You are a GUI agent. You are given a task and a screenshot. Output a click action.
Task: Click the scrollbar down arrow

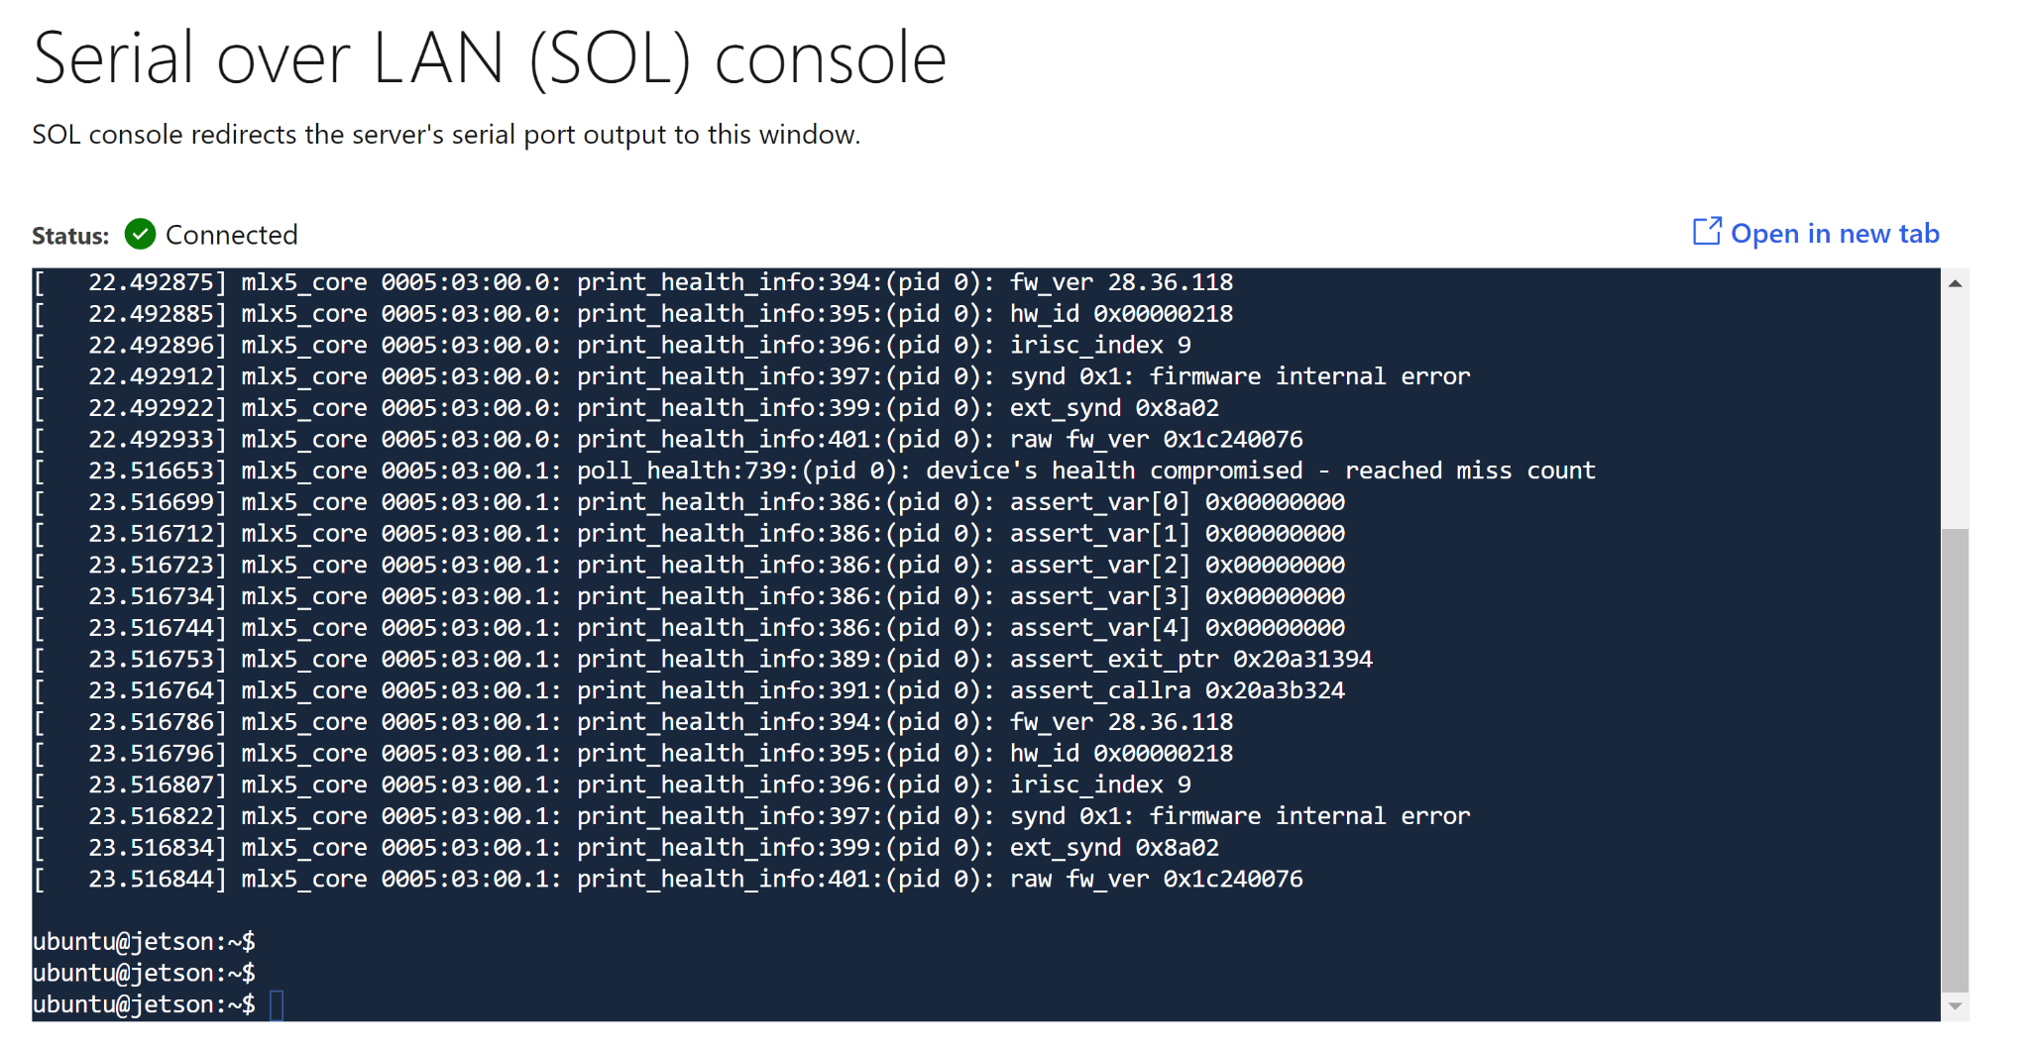coord(1955,1005)
